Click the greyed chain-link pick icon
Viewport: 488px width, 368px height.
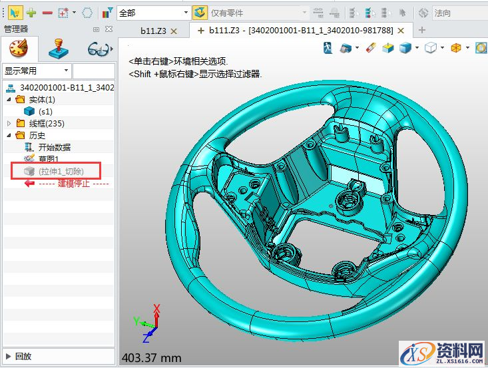(318, 13)
